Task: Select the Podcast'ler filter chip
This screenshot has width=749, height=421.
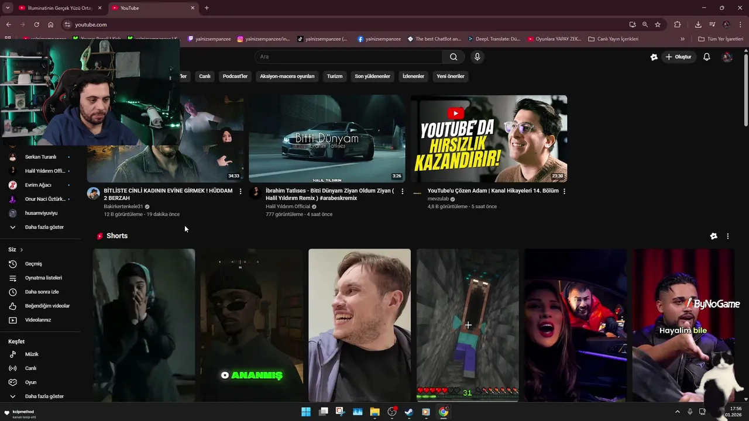Action: [235, 76]
